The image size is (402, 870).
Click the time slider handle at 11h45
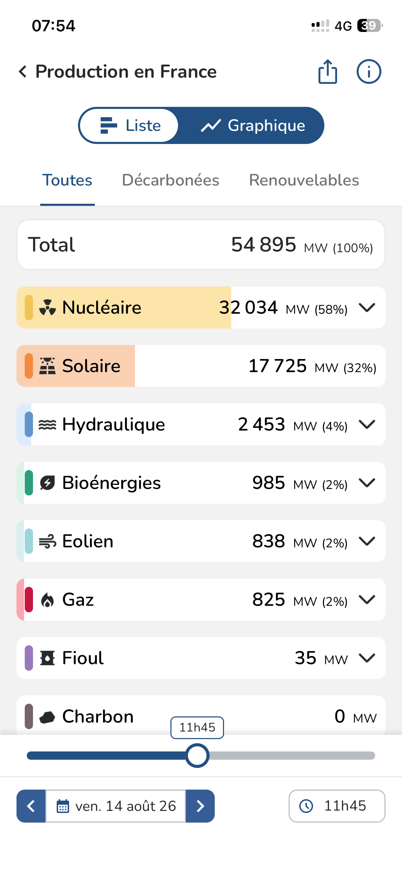coord(197,756)
